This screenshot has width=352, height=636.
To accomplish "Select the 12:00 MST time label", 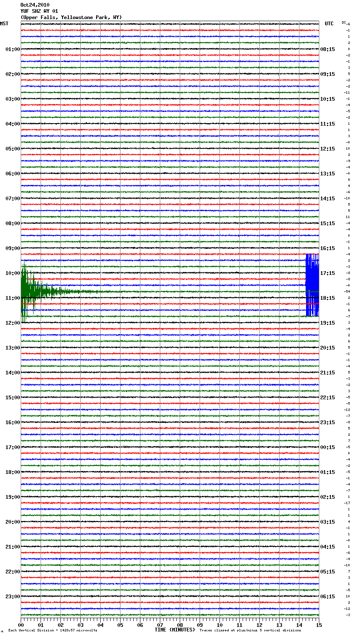I will point(13,323).
